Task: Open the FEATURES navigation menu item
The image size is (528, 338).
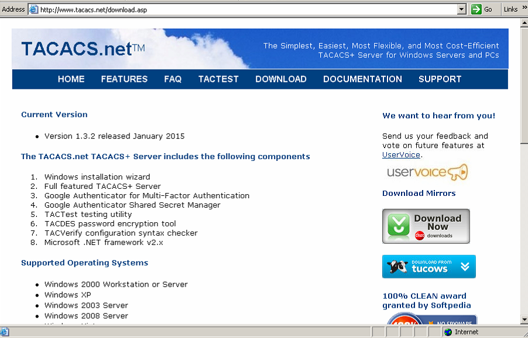Action: [x=124, y=79]
